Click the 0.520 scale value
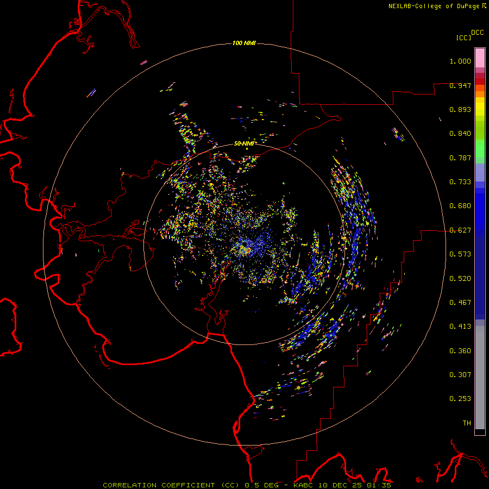This screenshot has width=489, height=489. click(x=460, y=279)
